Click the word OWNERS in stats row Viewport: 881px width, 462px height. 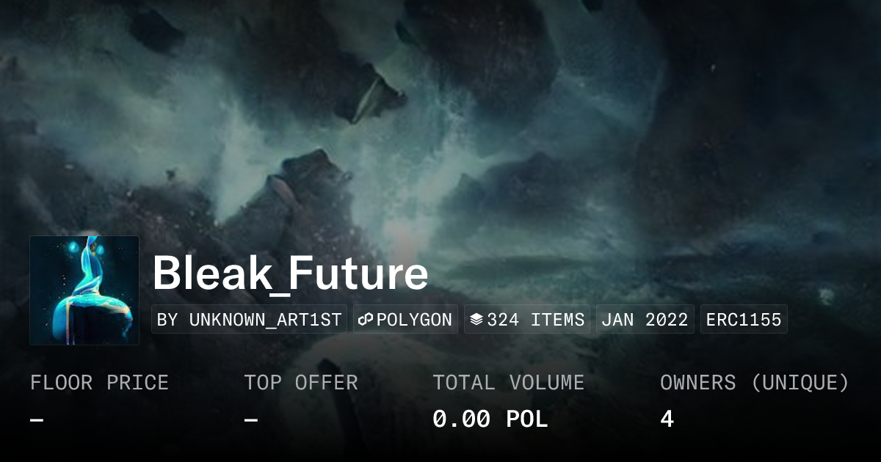click(697, 383)
